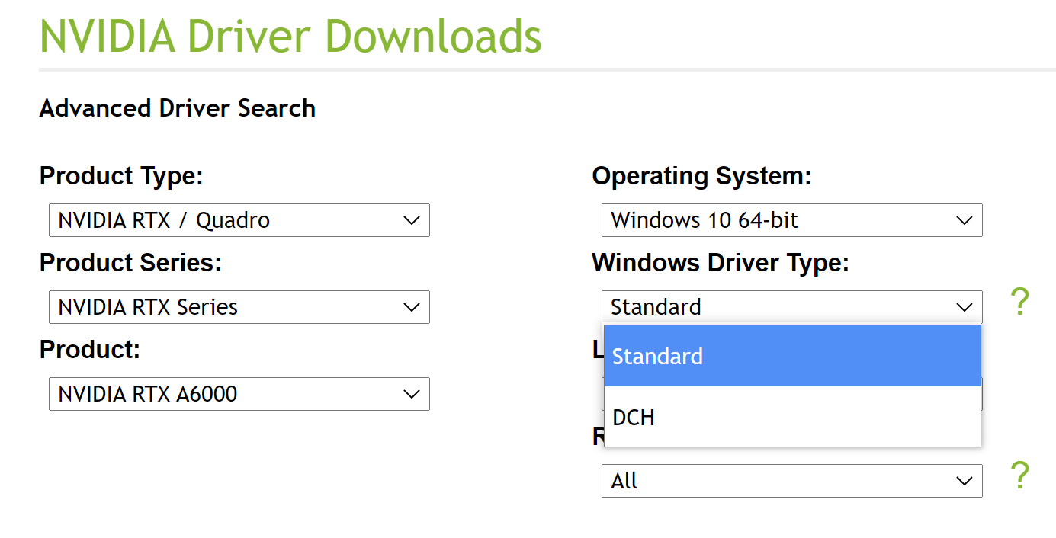The width and height of the screenshot is (1056, 538).
Task: Select the Standard driver type option
Action: click(792, 356)
